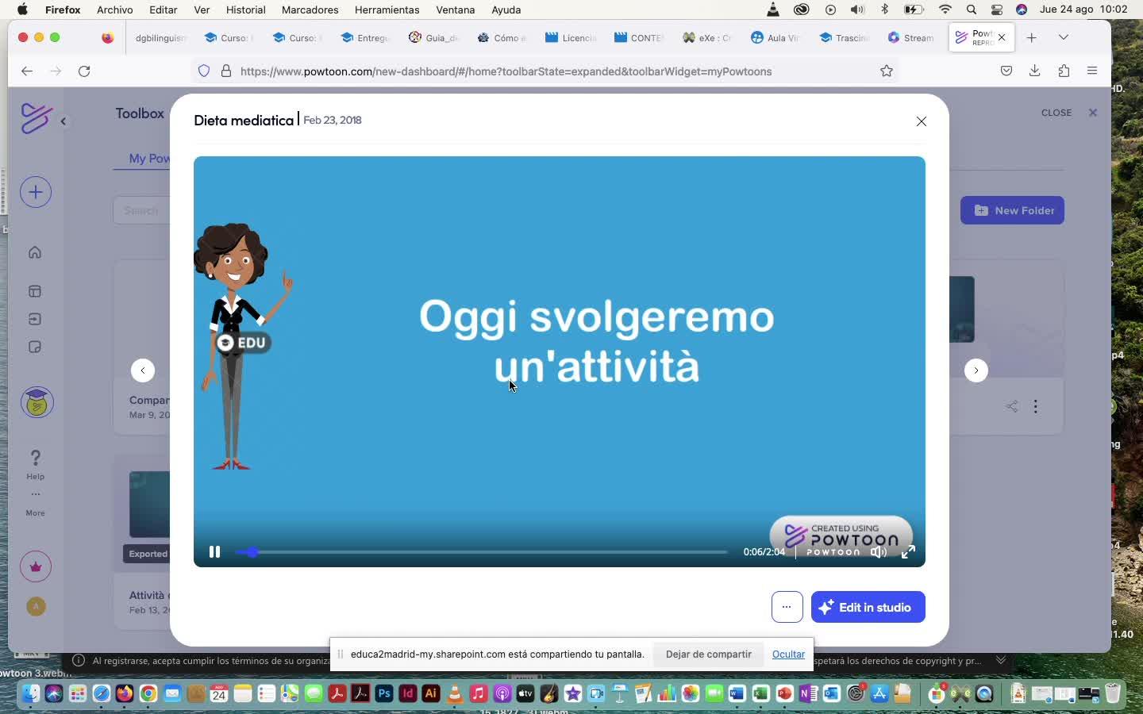This screenshot has height=714, width=1143.
Task: Go to next Powtoon with right arrow
Action: (x=976, y=370)
